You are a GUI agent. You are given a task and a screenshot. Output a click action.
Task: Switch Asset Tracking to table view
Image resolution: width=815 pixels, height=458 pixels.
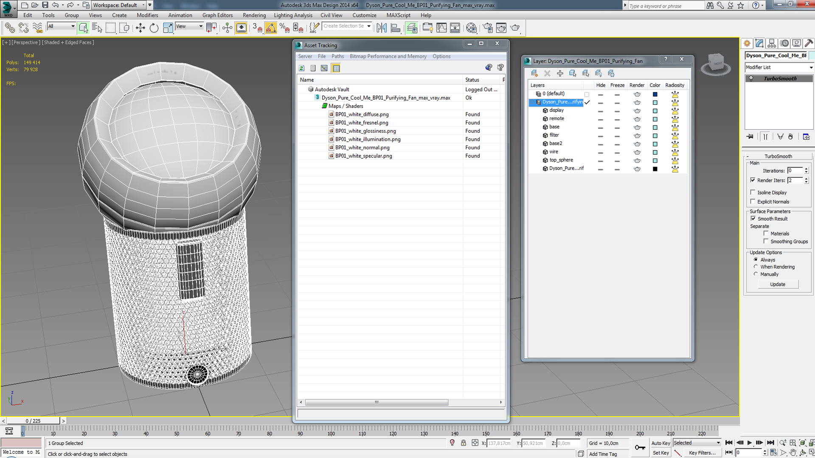pyautogui.click(x=336, y=68)
